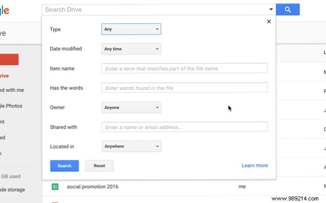Image resolution: width=326 pixels, height=203 pixels.
Task: Close the advanced search panel with X
Action: (269, 21)
